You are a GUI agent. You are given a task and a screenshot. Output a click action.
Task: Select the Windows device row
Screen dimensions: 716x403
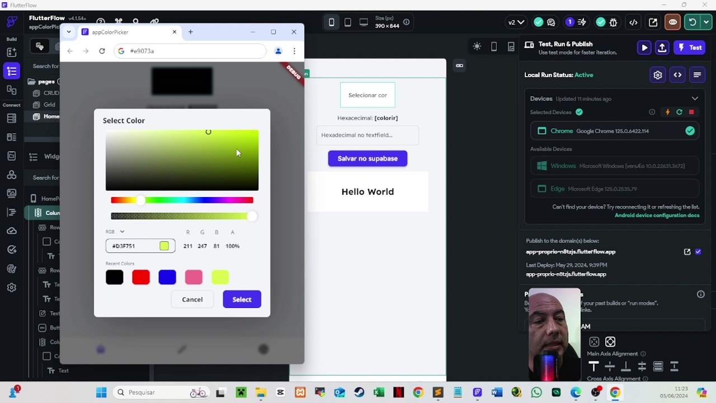[615, 166]
